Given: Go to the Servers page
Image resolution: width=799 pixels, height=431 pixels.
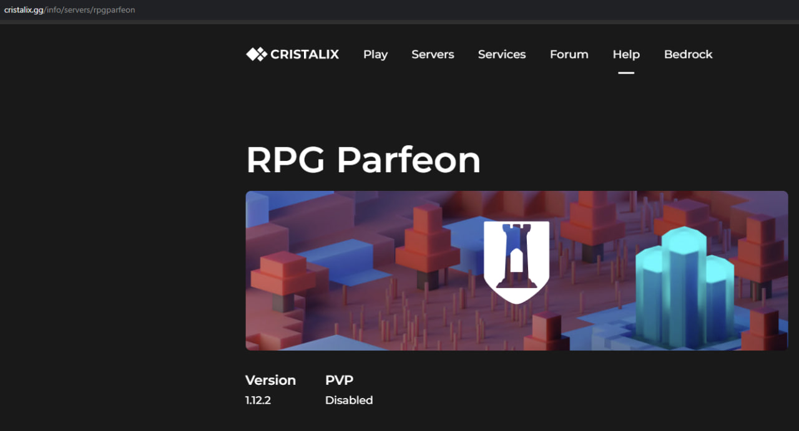Looking at the screenshot, I should (433, 54).
